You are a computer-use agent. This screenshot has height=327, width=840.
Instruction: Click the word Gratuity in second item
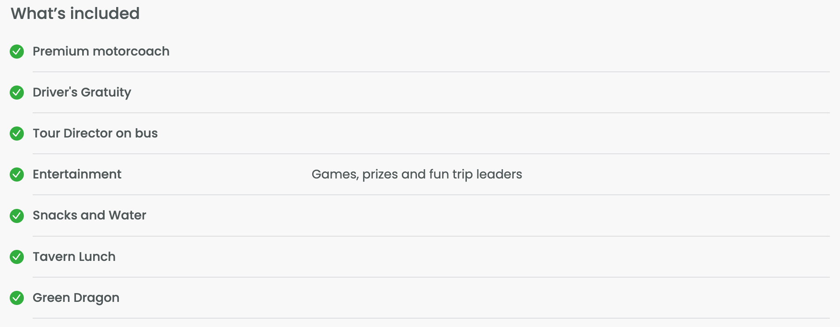tap(106, 93)
